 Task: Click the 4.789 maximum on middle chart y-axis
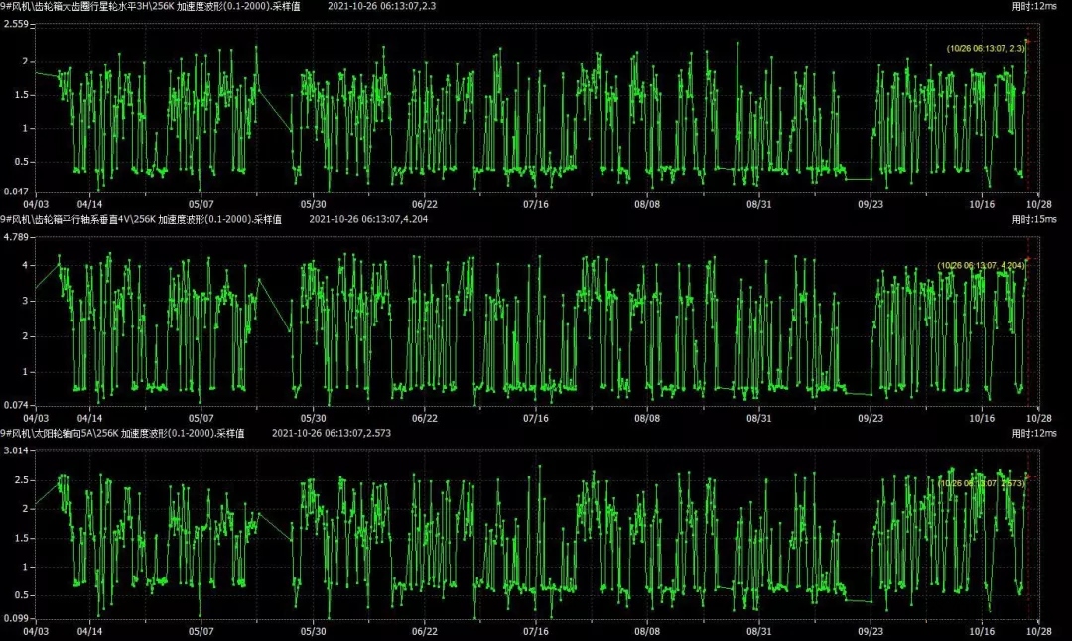tap(17, 237)
